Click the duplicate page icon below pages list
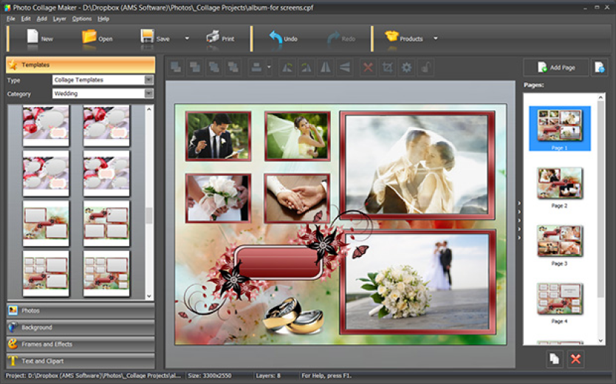The image size is (616, 384). 553,359
